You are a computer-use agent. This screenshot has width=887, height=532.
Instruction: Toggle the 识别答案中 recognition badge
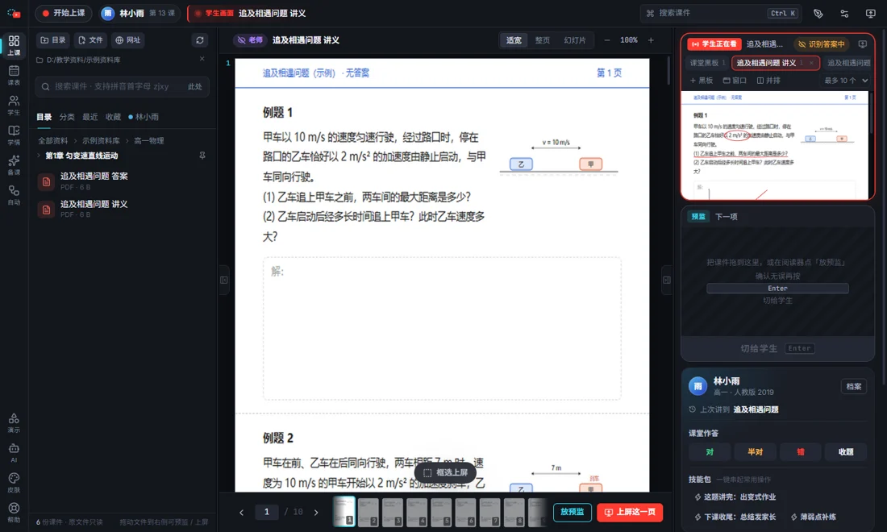click(821, 44)
